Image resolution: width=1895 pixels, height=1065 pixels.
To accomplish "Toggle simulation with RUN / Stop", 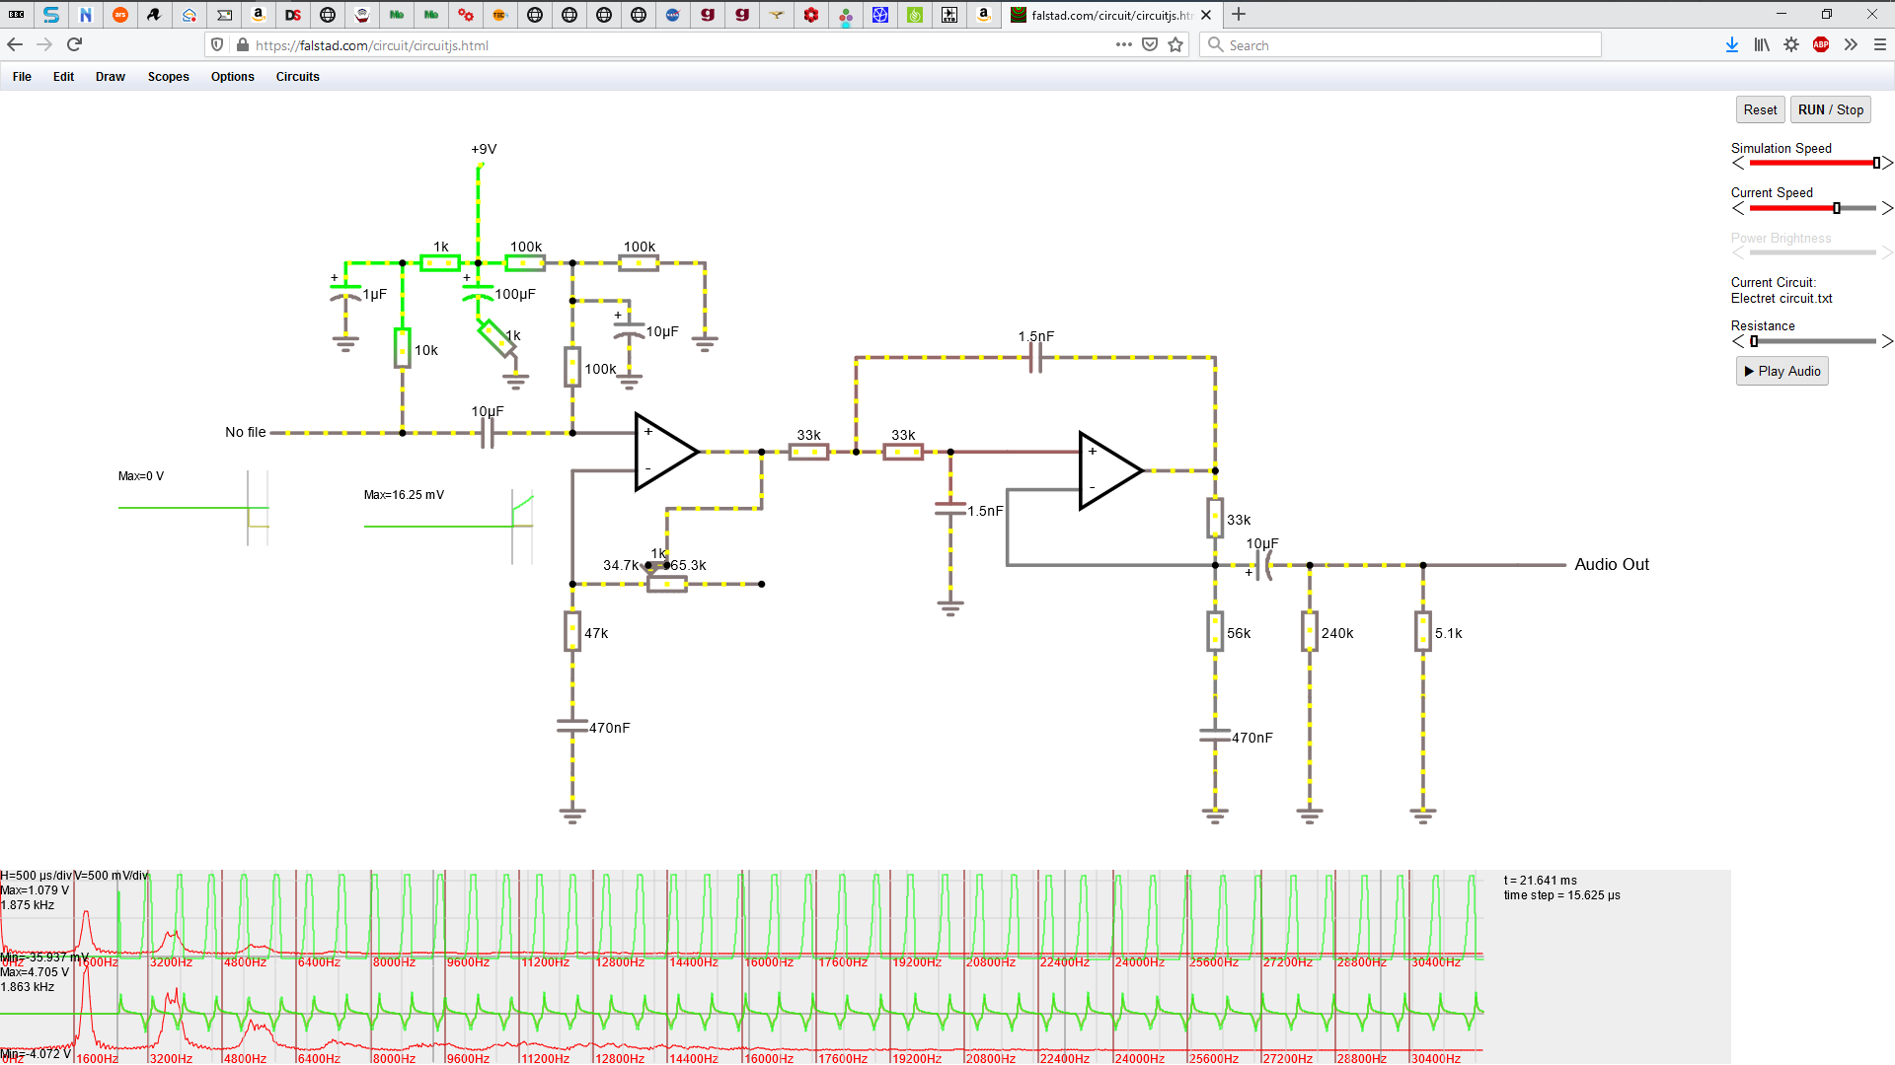I will tap(1831, 110).
